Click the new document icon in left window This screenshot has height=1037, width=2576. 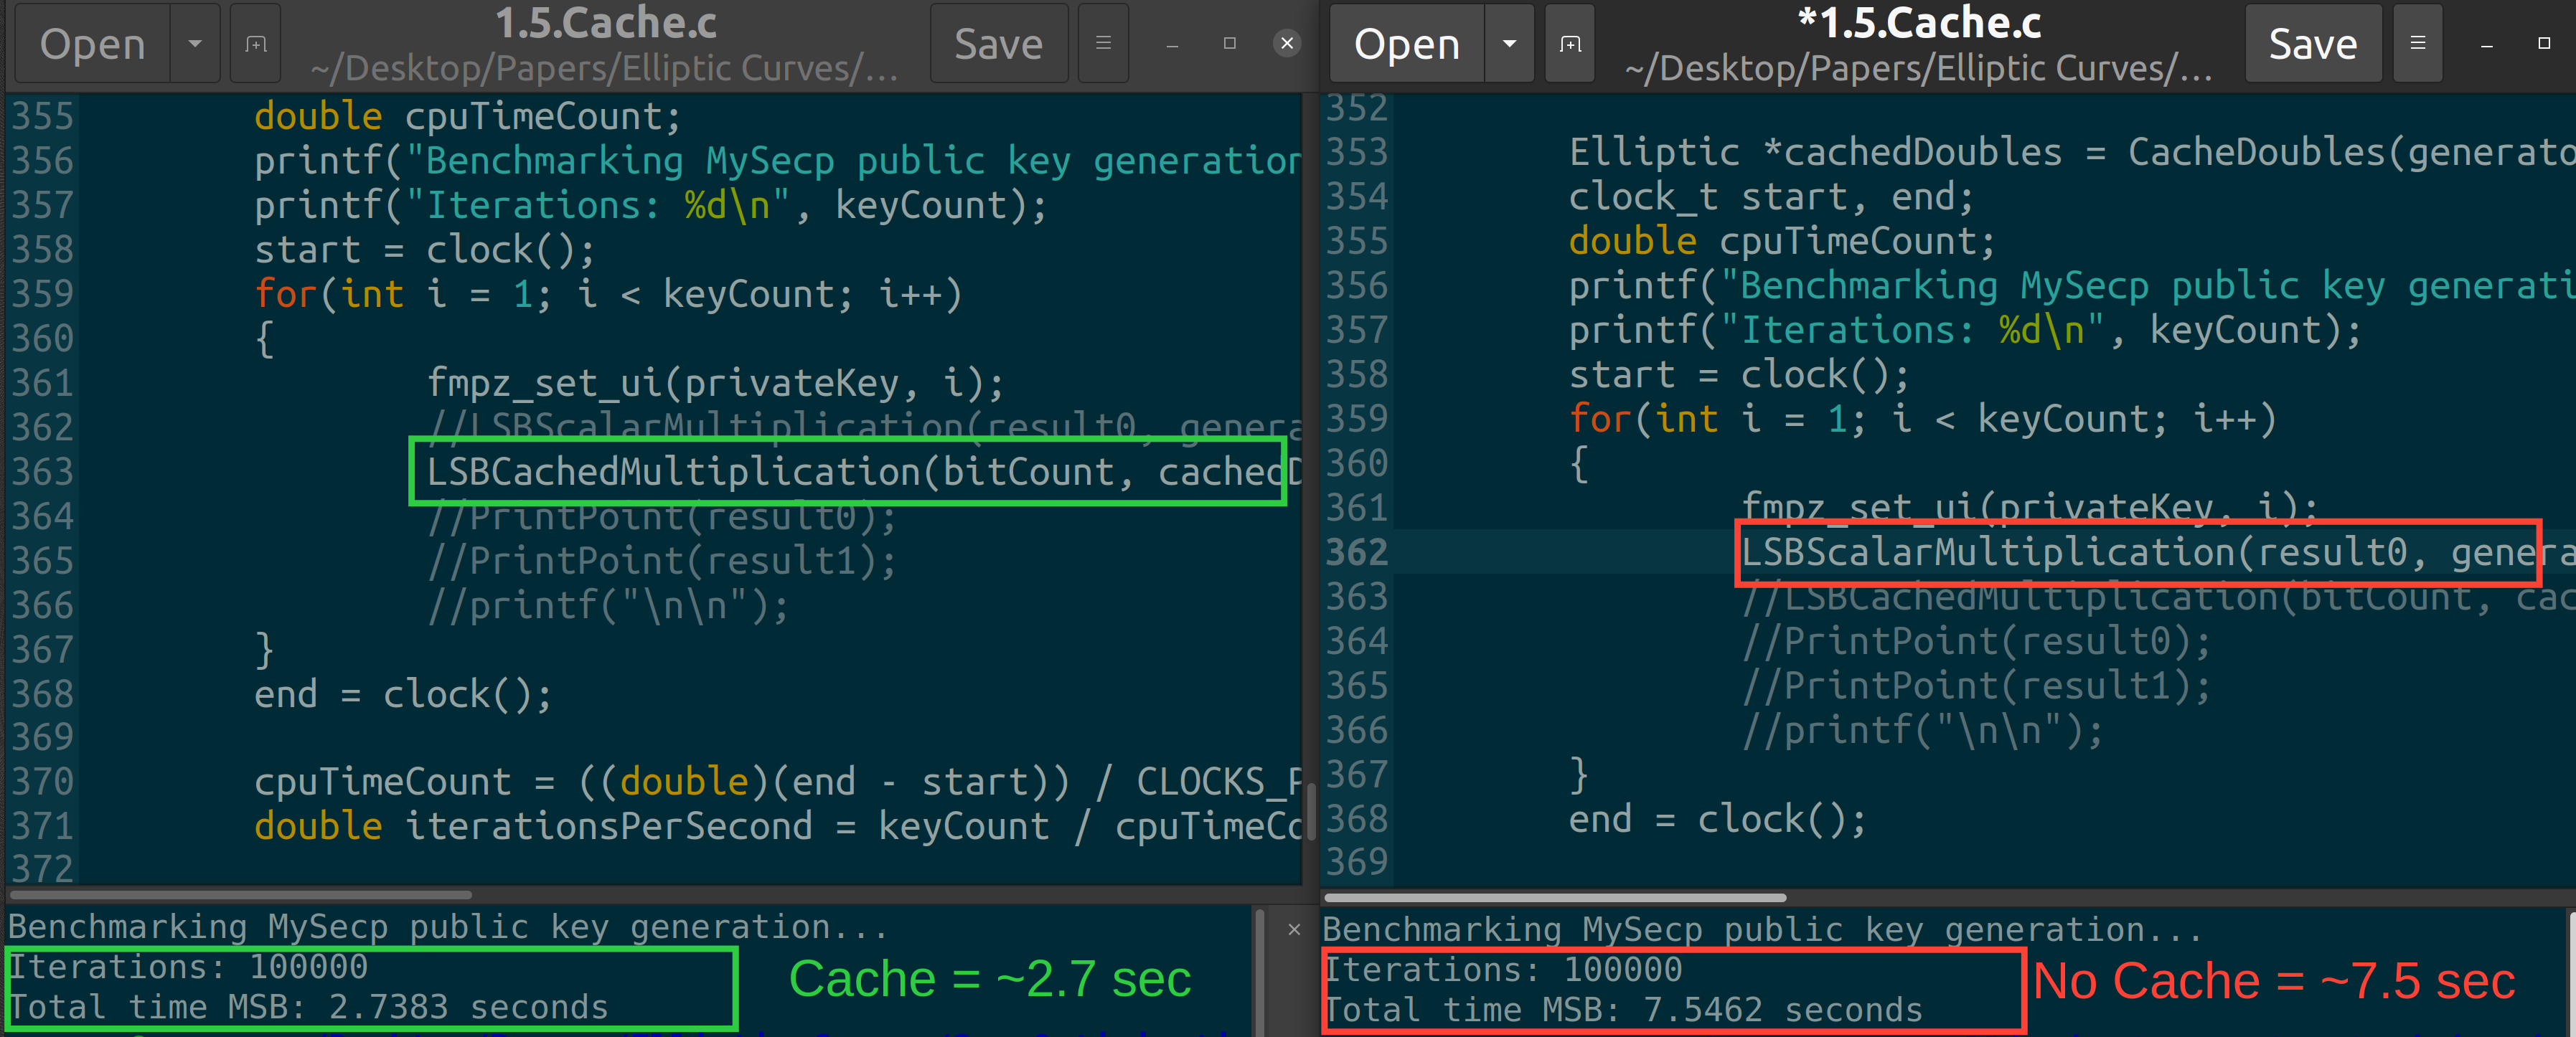point(255,44)
